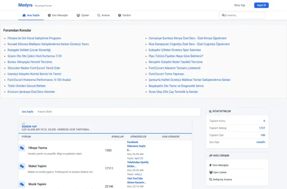Open Eskişehir Çifteler Ücretsiz Spor Salonları topic
The image size is (287, 189).
(175, 50)
